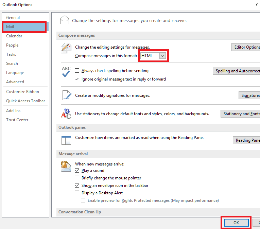260x229 pixels.
Task: Click 'Compose messages in this format:' label
Action: point(106,56)
